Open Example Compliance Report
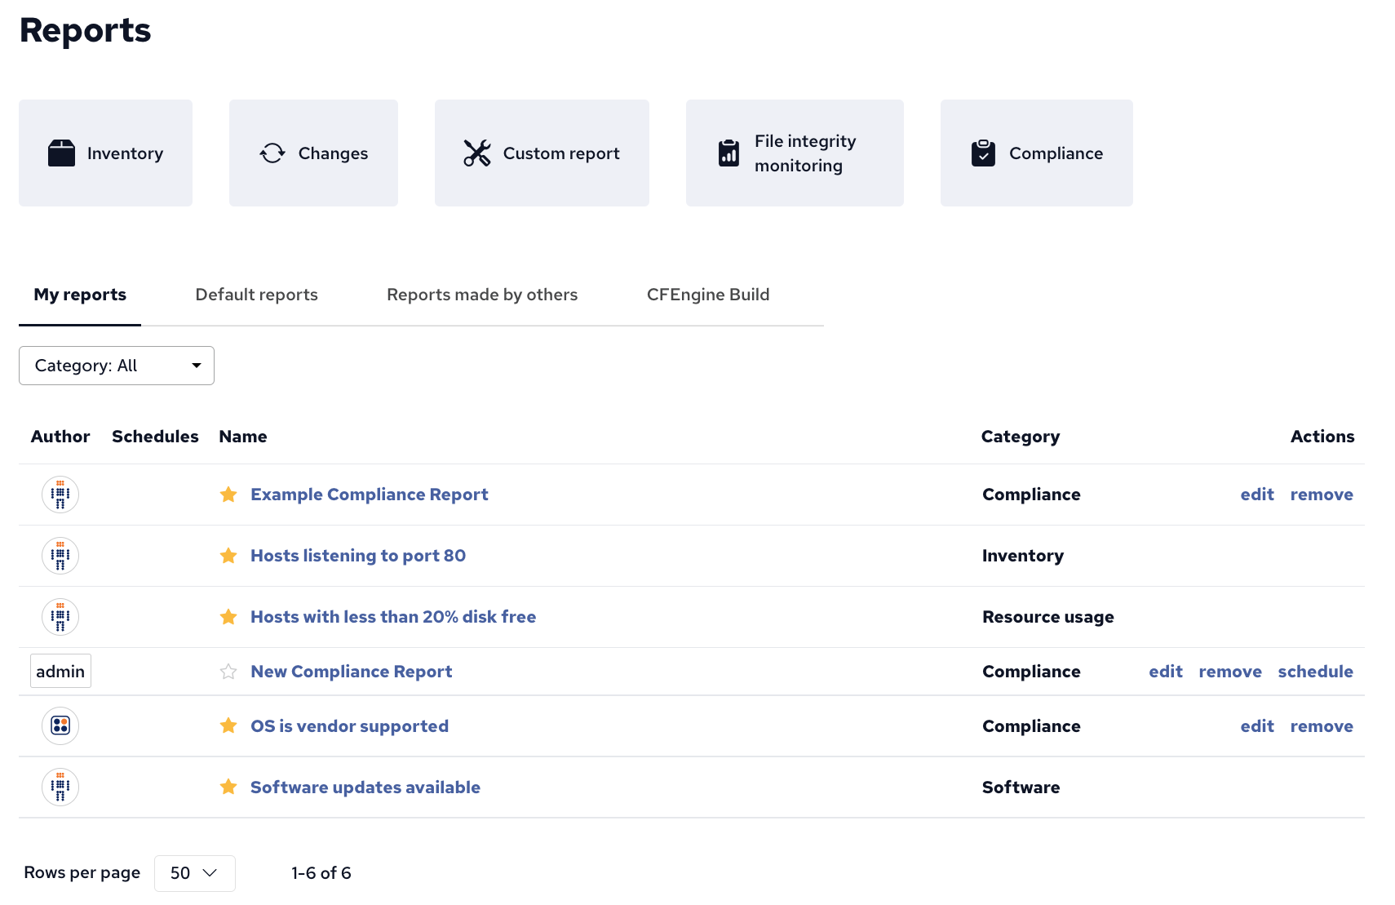Image resolution: width=1395 pixels, height=905 pixels. (x=370, y=495)
